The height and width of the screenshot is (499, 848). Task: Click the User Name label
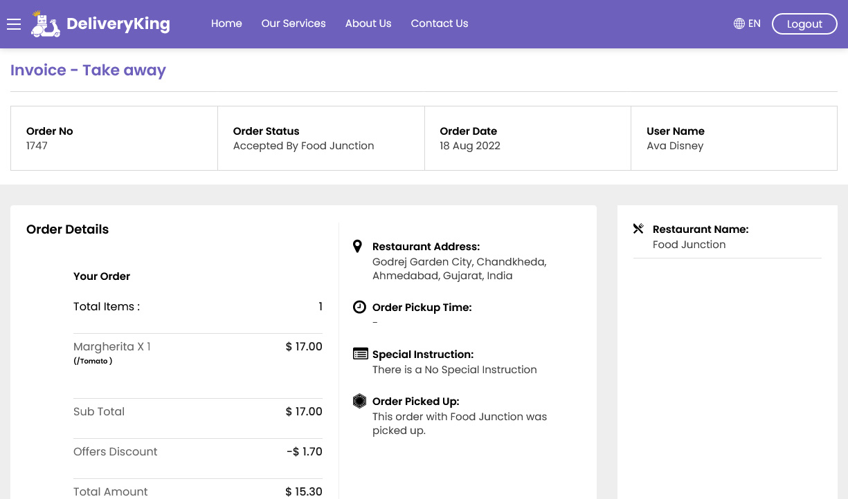click(x=676, y=131)
